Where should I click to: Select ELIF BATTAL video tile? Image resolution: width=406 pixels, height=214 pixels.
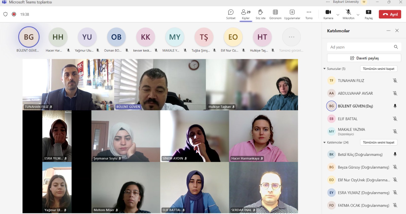click(195, 188)
